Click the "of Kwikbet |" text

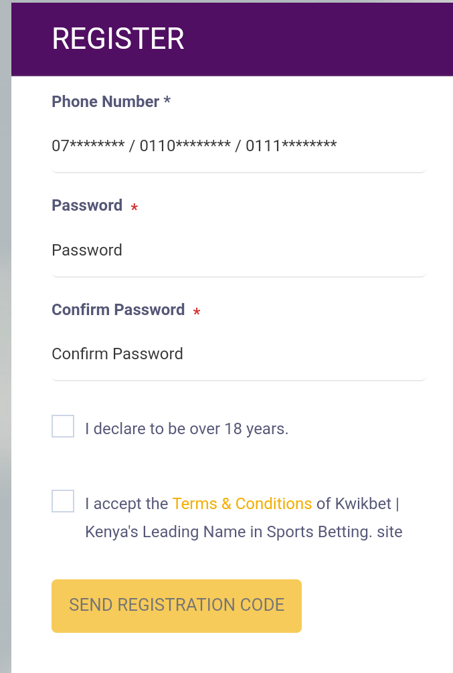tap(358, 504)
